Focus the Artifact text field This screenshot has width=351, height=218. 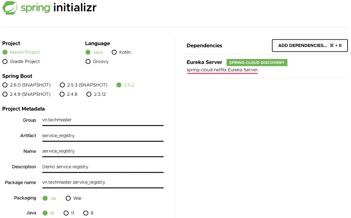tap(102, 136)
